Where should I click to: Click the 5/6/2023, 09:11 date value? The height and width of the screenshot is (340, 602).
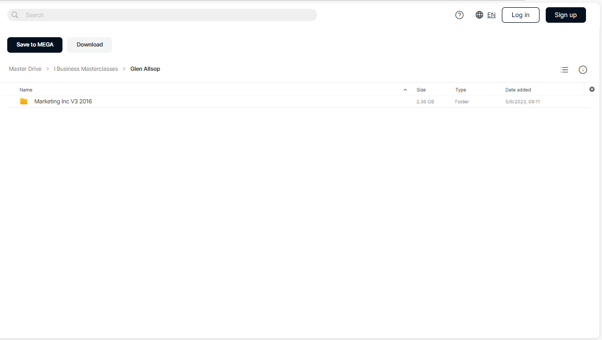click(x=522, y=102)
